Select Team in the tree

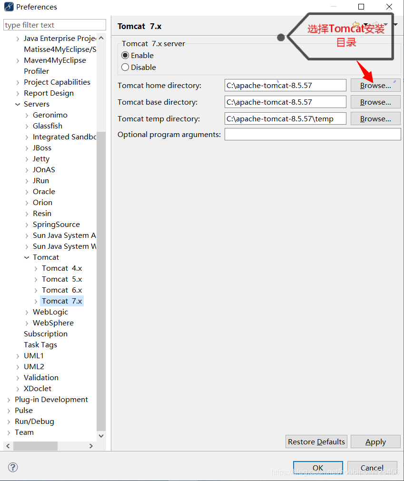(x=24, y=432)
